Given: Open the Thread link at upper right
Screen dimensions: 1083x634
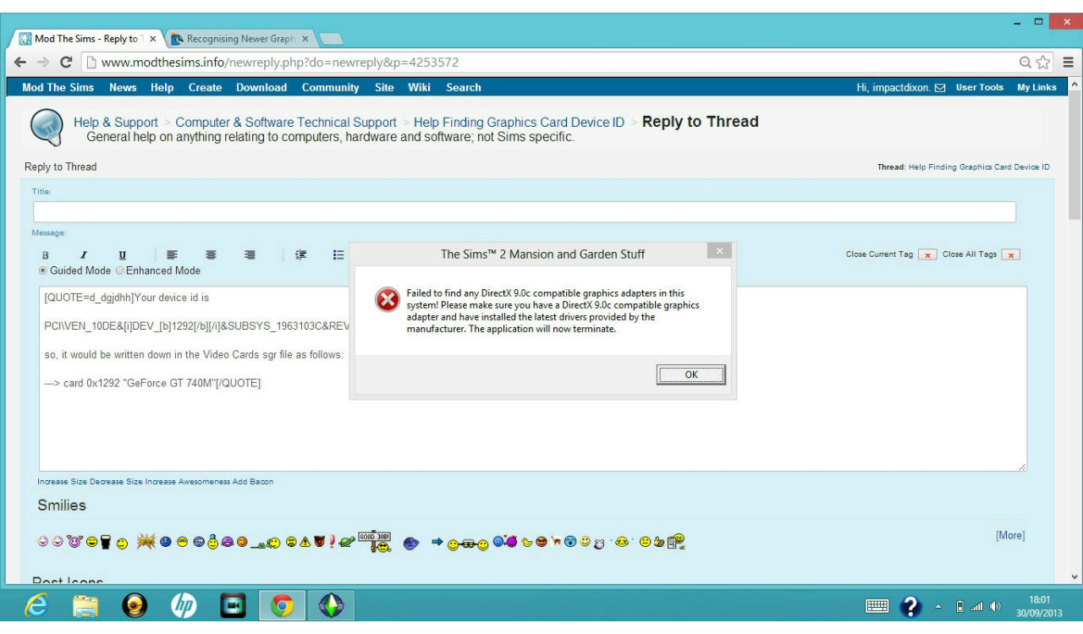Looking at the screenshot, I should 979,167.
